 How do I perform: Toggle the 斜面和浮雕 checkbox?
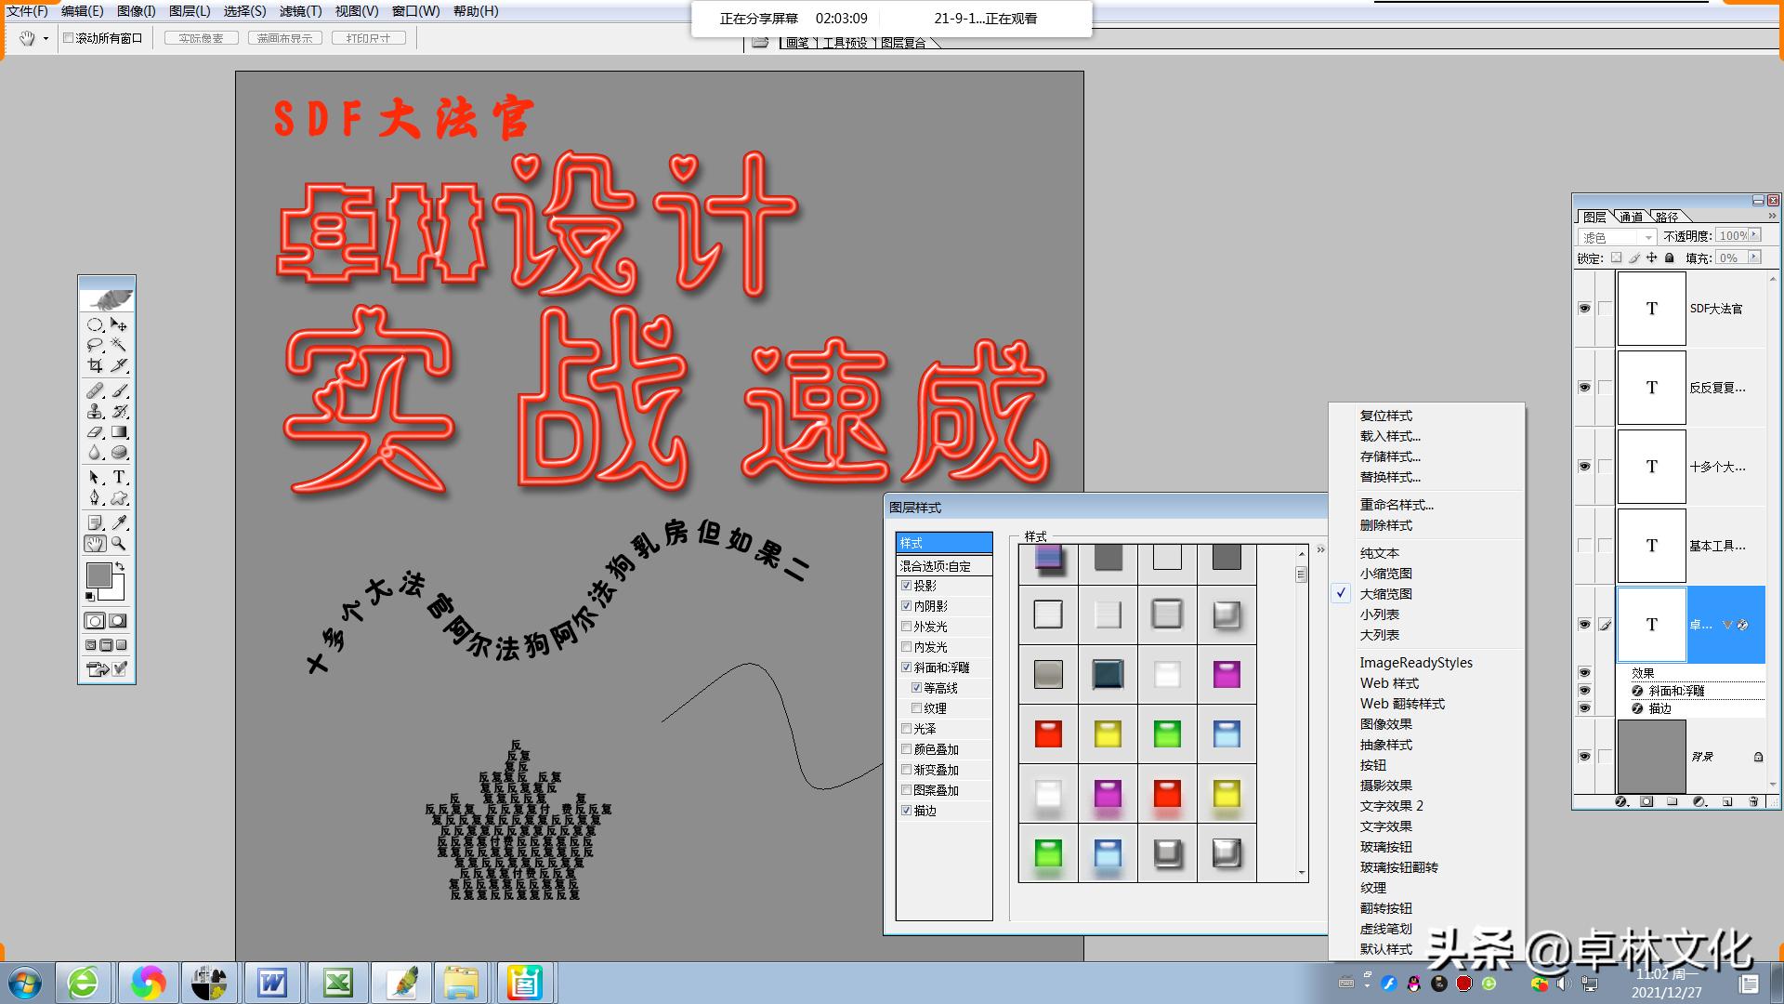906,667
